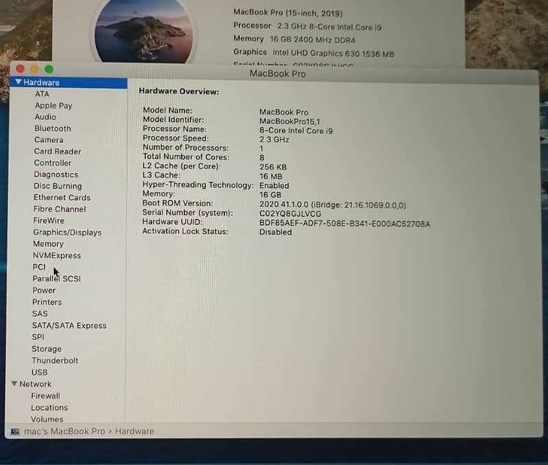
Task: Select USB in the sidebar
Action: point(40,372)
